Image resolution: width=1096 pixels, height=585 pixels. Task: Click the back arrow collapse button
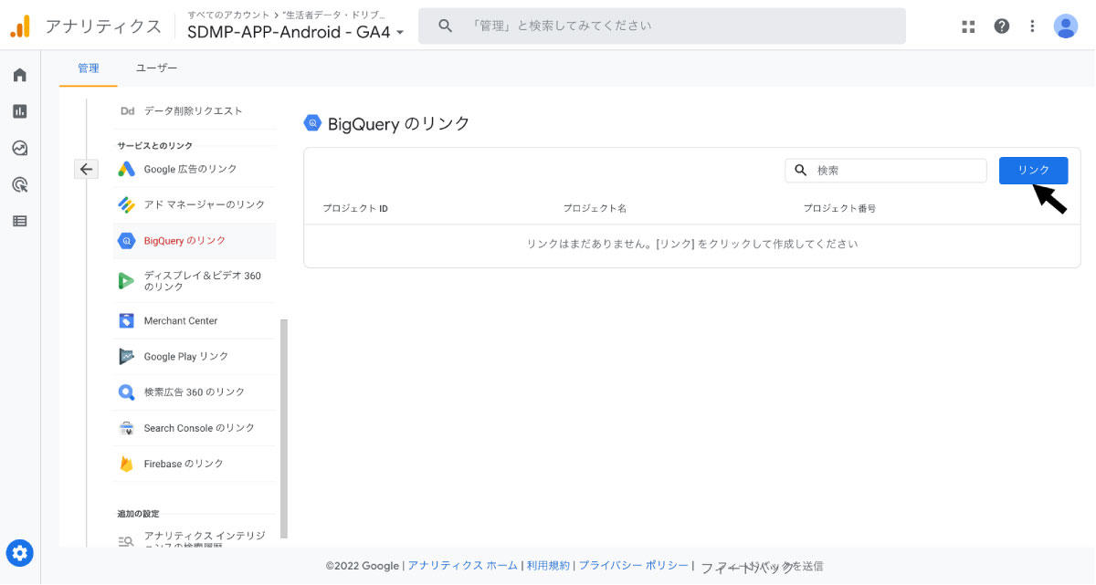[x=86, y=169]
